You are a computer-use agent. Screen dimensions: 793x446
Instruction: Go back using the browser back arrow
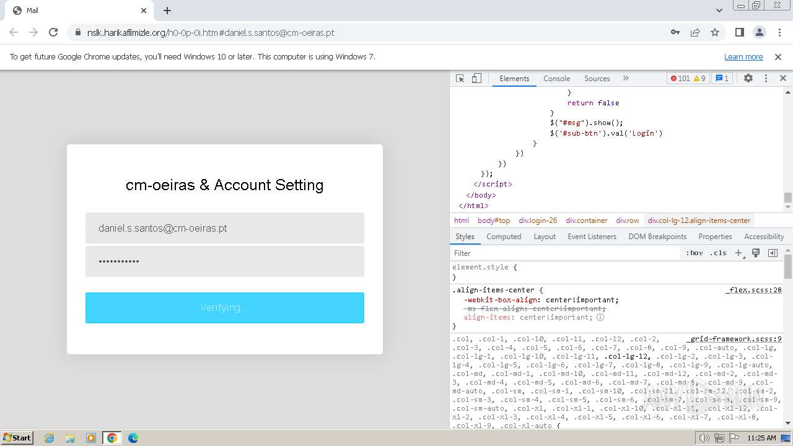click(x=14, y=32)
